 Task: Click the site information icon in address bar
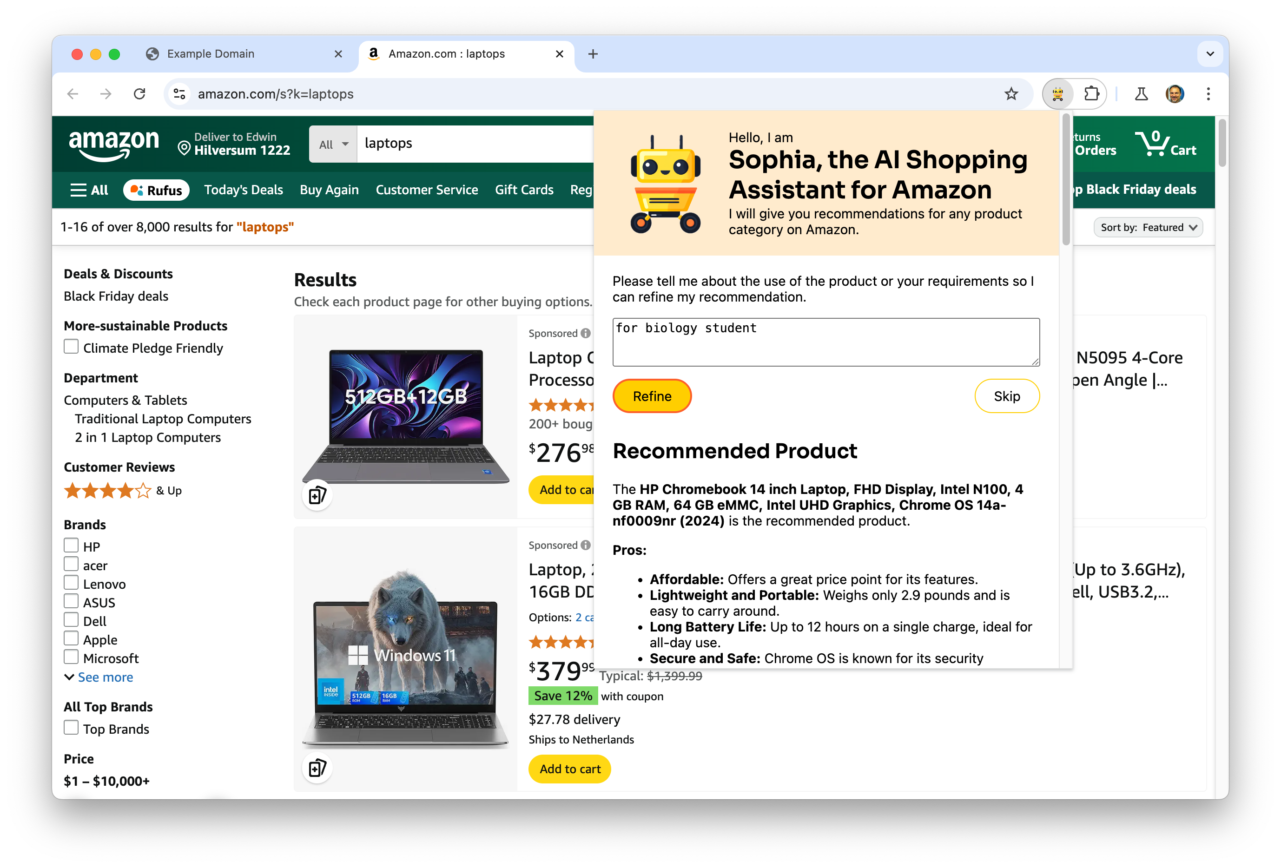[x=180, y=94]
